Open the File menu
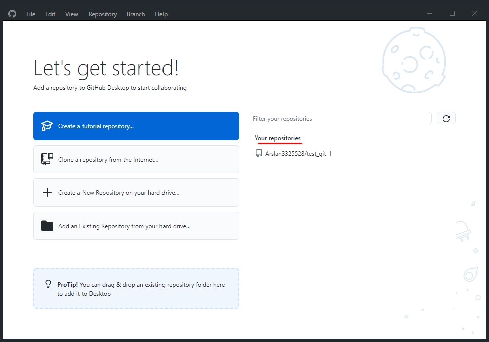 (x=31, y=14)
